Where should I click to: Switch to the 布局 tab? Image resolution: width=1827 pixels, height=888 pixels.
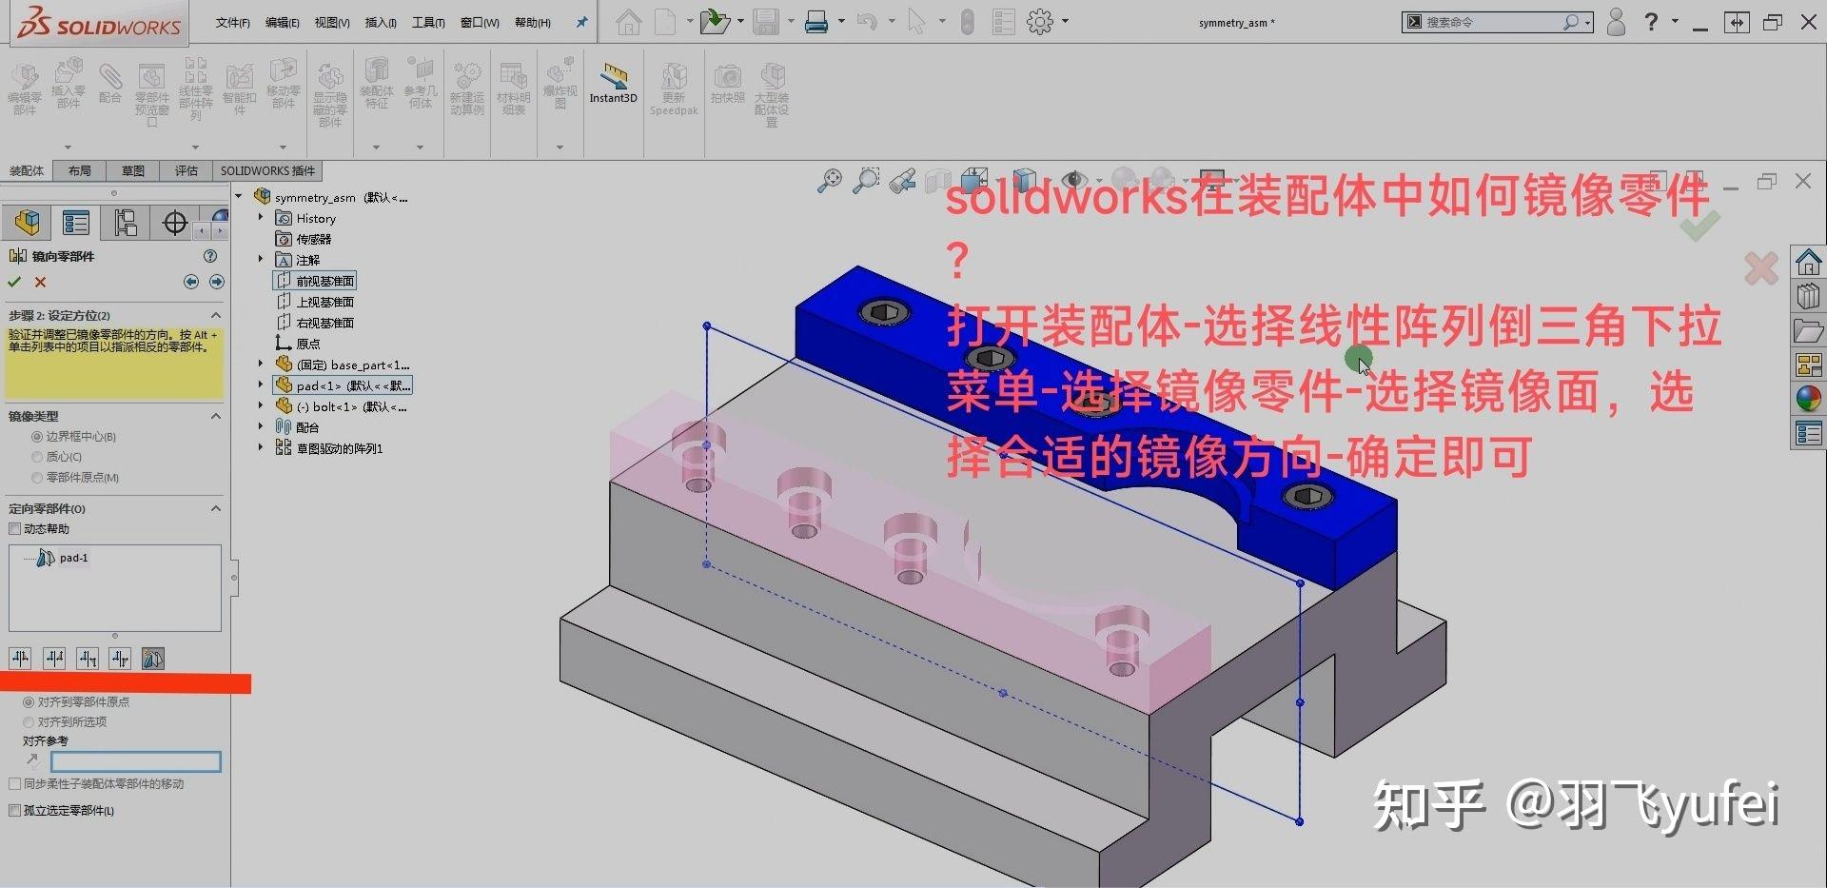coord(80,171)
